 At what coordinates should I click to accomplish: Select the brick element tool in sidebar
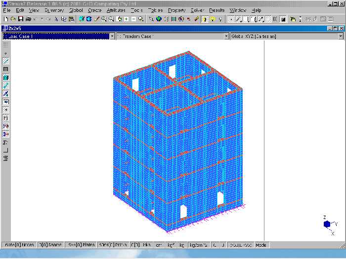pyautogui.click(x=5, y=77)
